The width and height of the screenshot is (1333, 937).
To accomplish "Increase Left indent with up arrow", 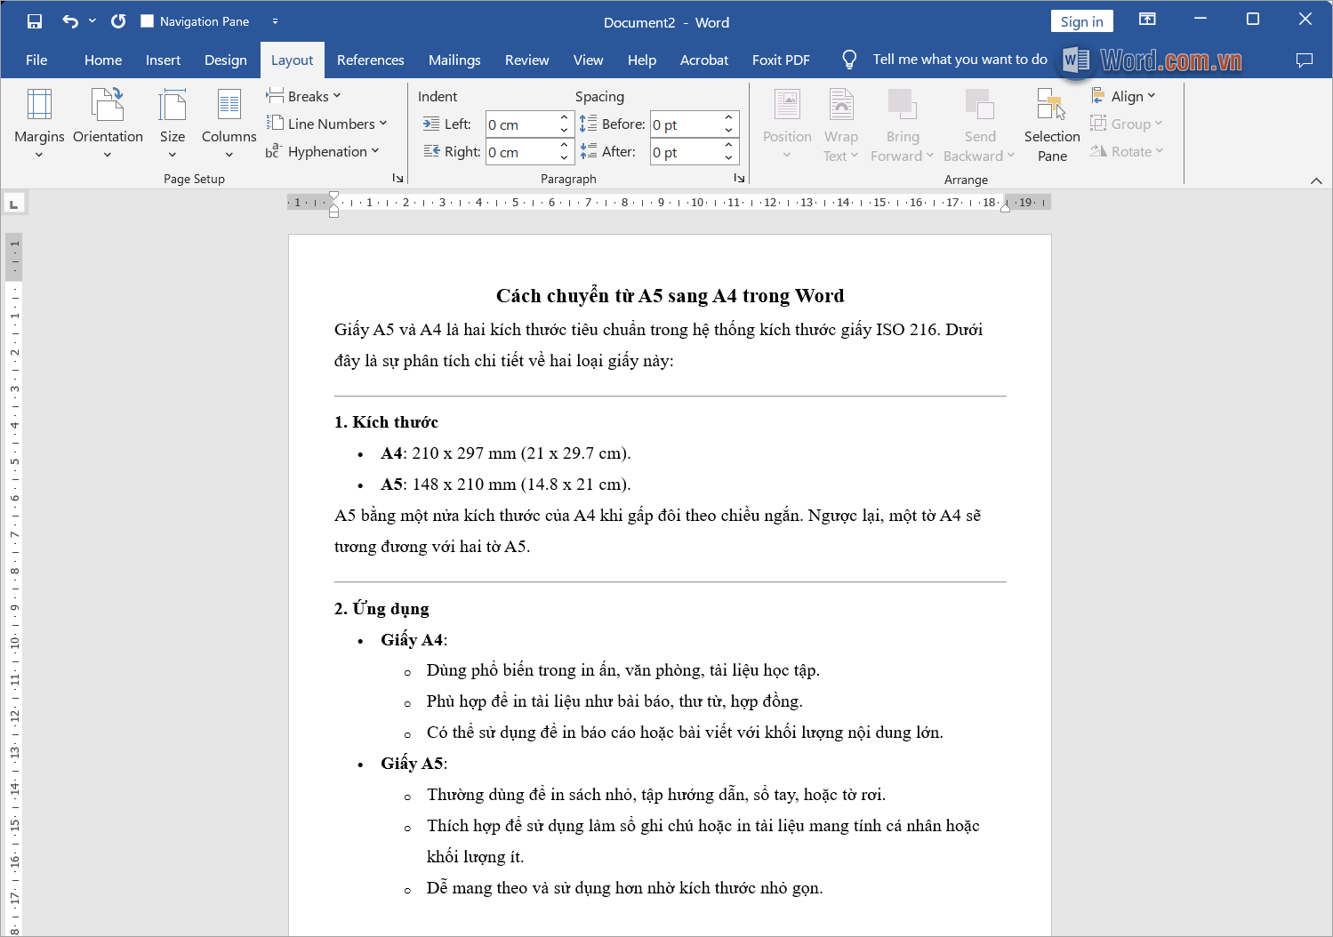I will pyautogui.click(x=564, y=117).
